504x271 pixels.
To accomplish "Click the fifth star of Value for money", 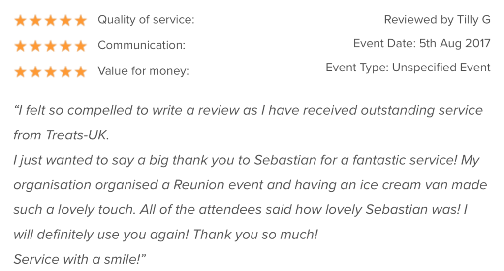I will click(80, 71).
